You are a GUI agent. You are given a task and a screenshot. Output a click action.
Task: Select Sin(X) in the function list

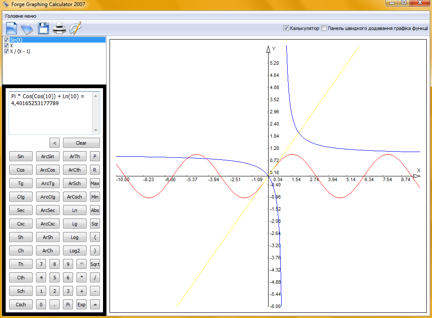tap(57, 40)
